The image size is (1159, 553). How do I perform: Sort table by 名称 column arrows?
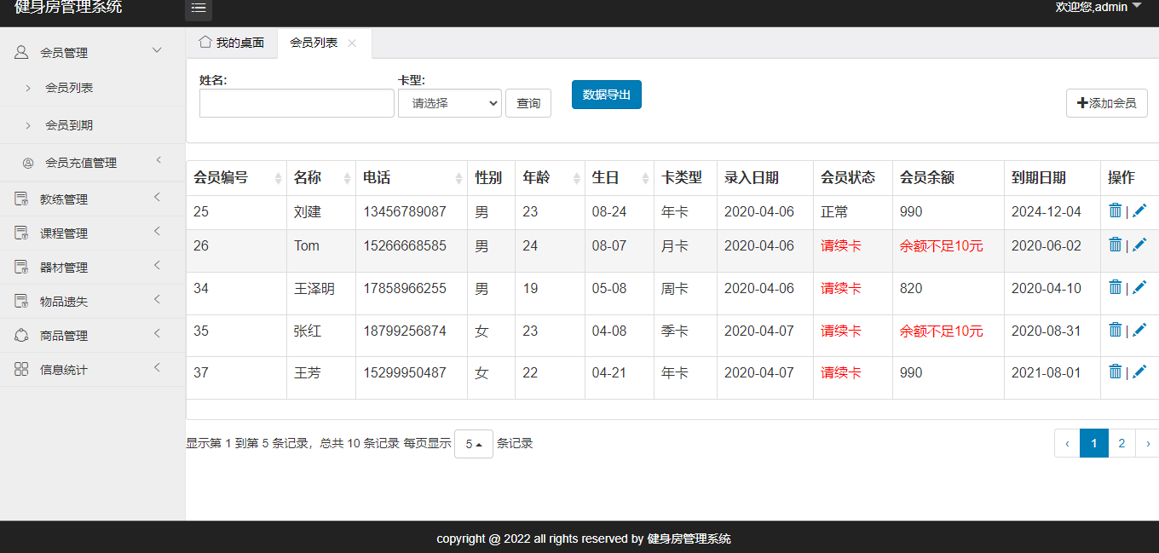pos(347,178)
